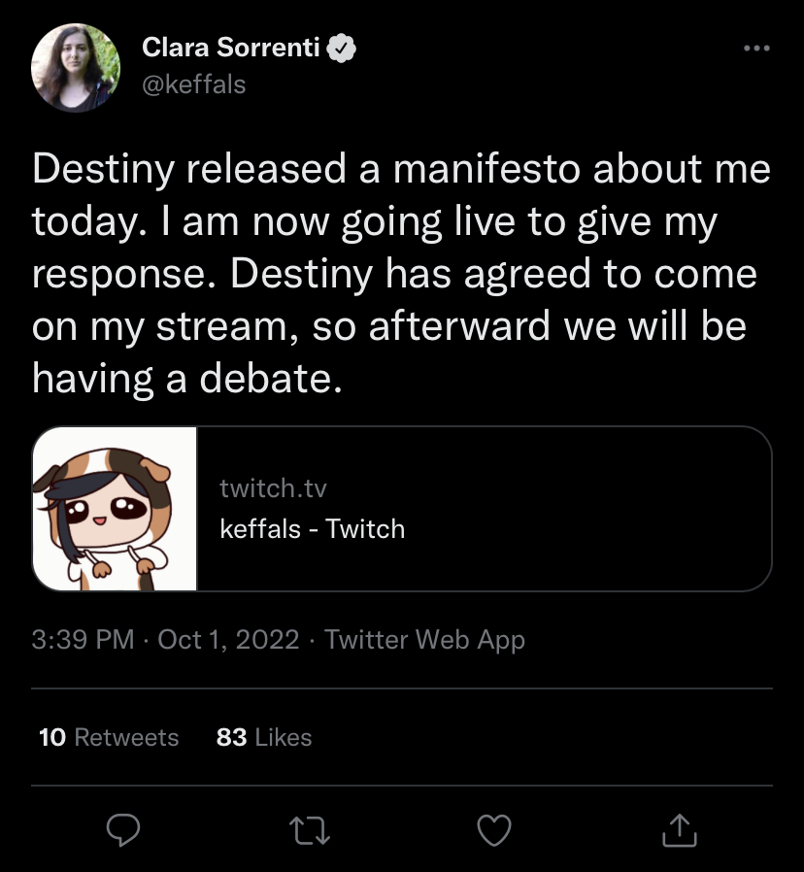Open Clara Sorrenti's profile picture
804x872 pixels.
click(75, 67)
